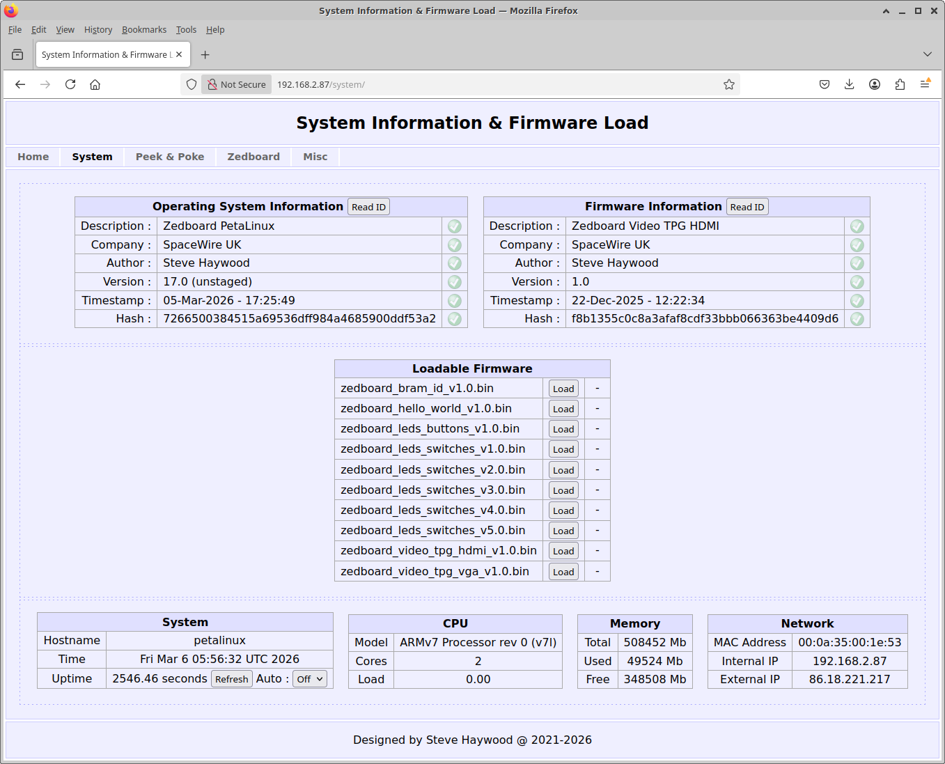Expand the list all tabs chevron
Screen dimensions: 945x764
point(927,54)
